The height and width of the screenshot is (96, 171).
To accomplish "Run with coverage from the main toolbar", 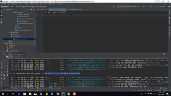I will pos(144,7).
